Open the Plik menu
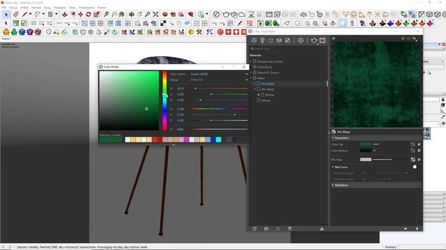446x250 pixels. tap(4, 8)
